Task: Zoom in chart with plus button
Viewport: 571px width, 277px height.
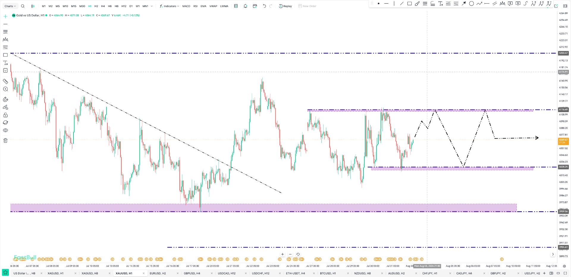Action: tap(283, 254)
